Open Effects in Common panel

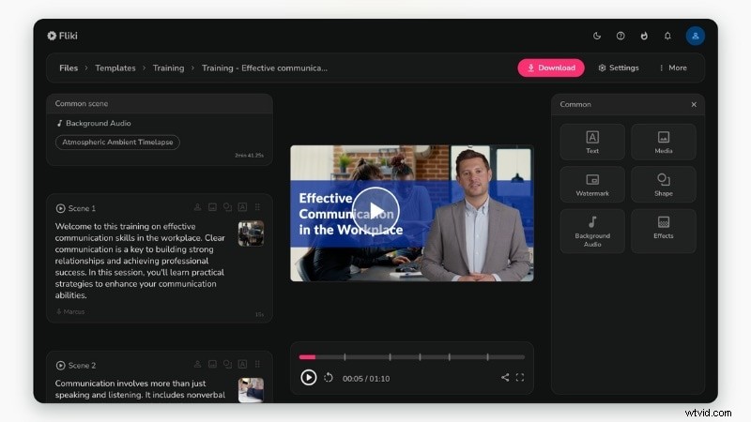664,231
